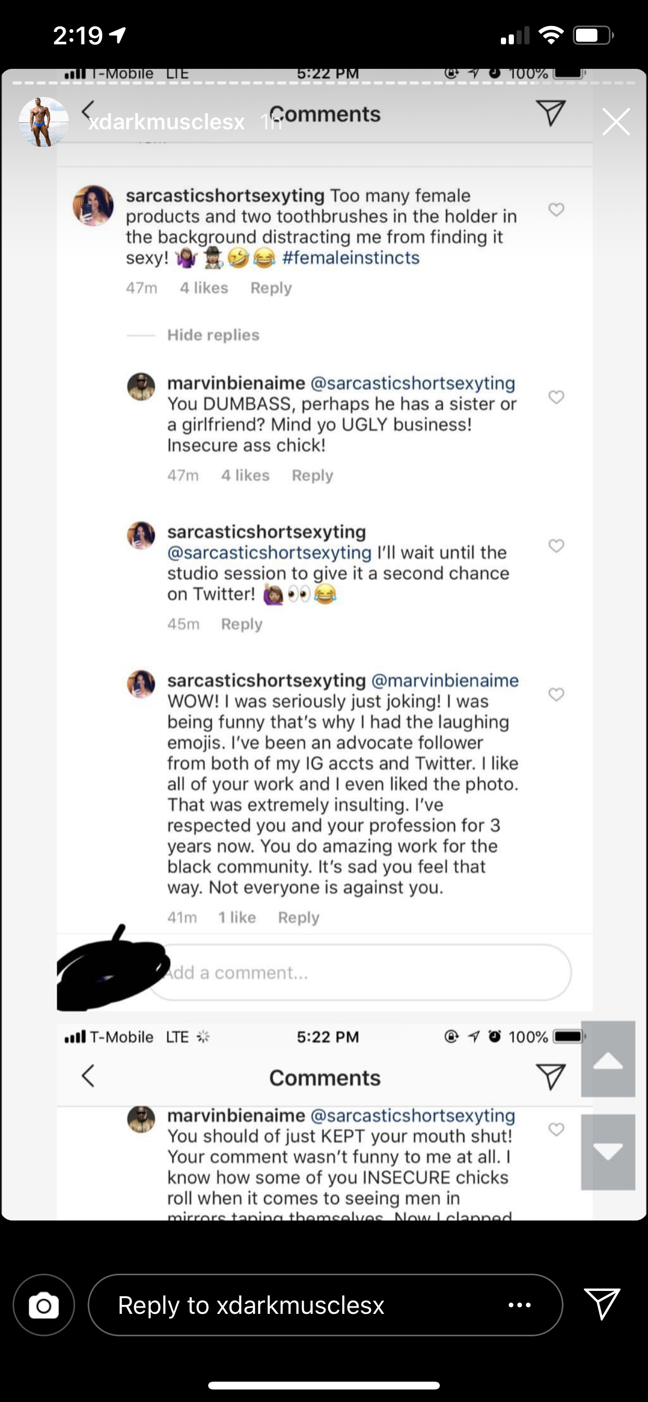This screenshot has height=1402, width=648.
Task: Tap the send paper plane icon at bottom
Action: pyautogui.click(x=602, y=1303)
